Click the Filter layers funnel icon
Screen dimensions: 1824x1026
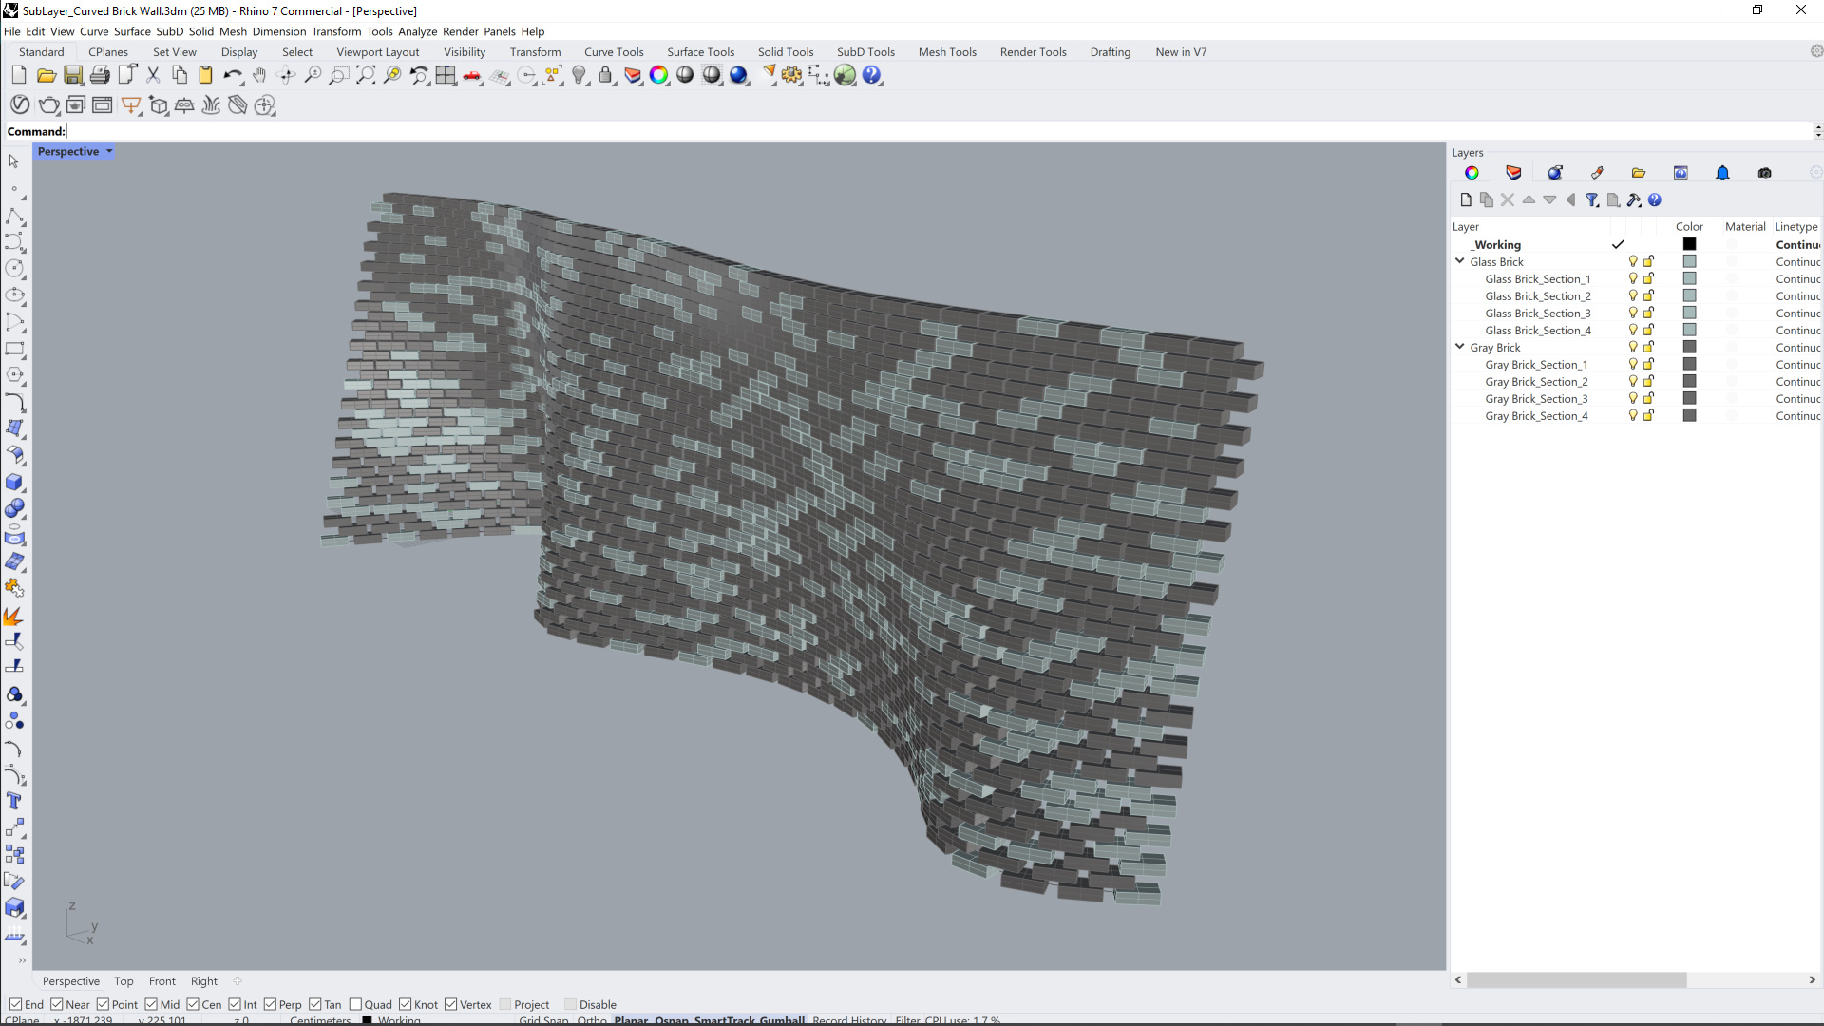(1591, 199)
